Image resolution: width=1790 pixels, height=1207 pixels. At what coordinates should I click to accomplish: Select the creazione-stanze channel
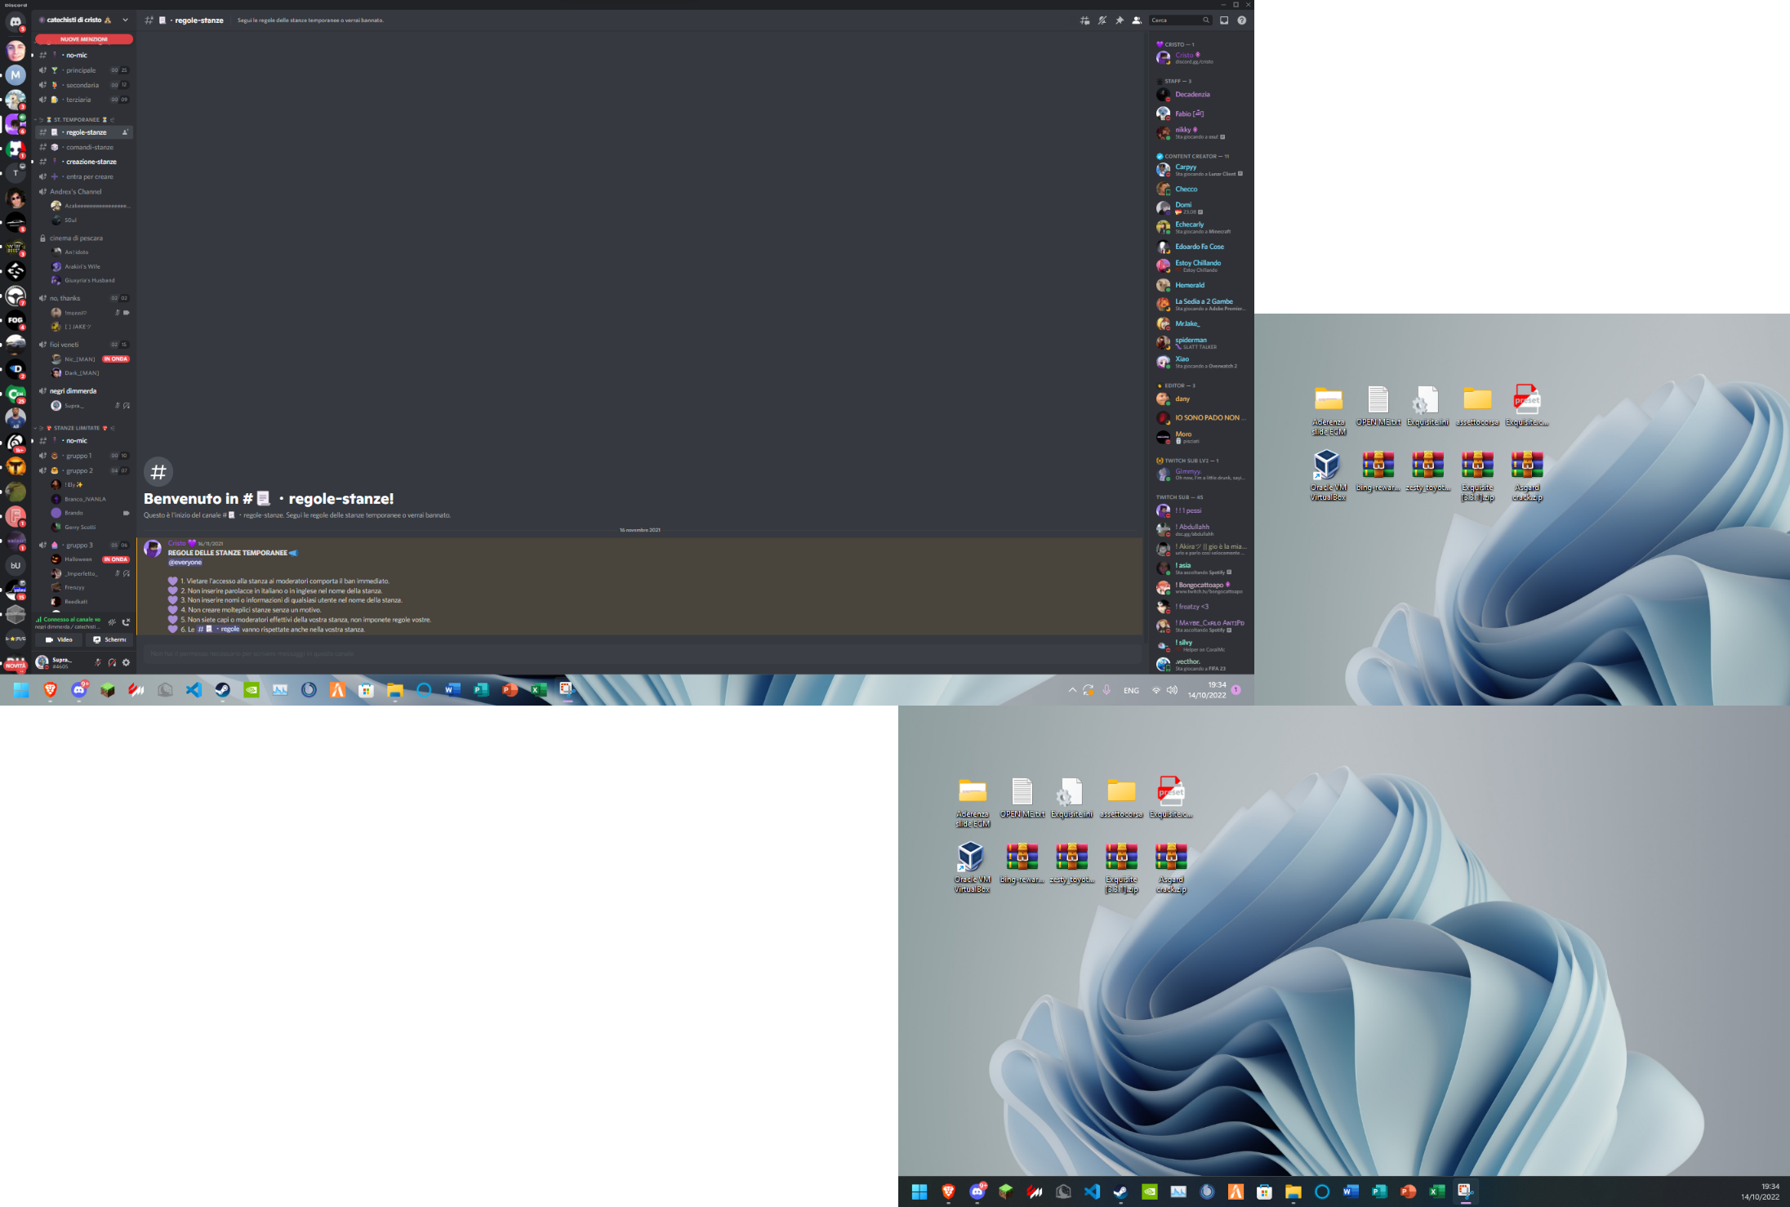click(x=91, y=162)
